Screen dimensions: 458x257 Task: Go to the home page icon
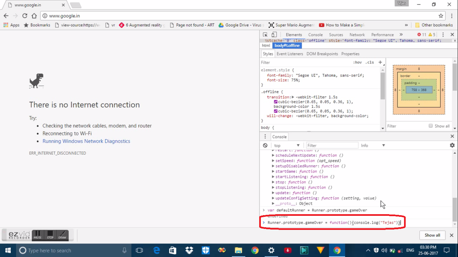coord(34,16)
